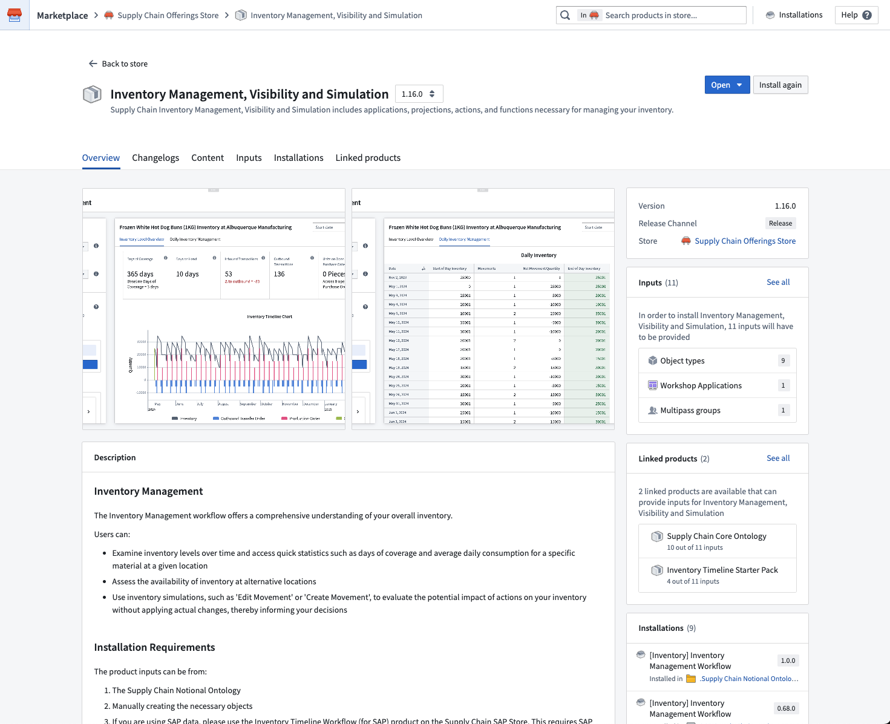The height and width of the screenshot is (724, 890).
Task: Open the Inventory Timeline Chart screenshot thumbnail
Action: click(x=214, y=309)
